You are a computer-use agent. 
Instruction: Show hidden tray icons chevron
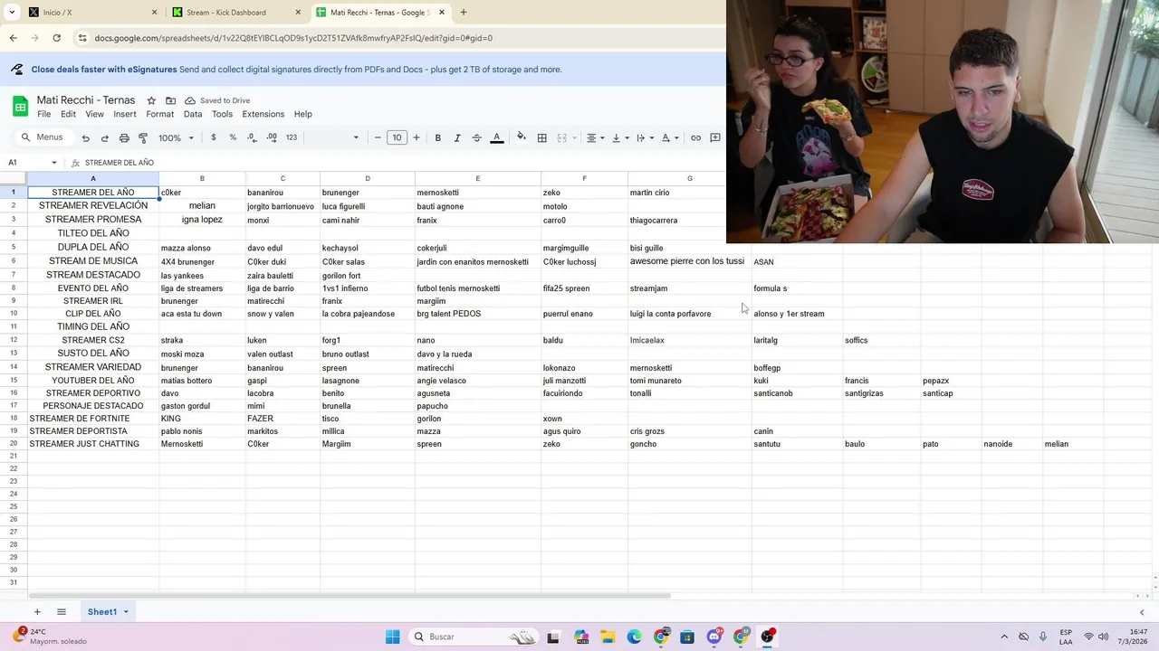coord(1004,637)
